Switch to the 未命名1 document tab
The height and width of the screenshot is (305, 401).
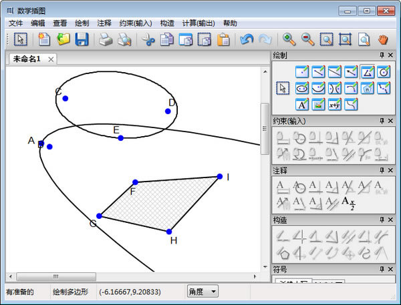(27, 59)
